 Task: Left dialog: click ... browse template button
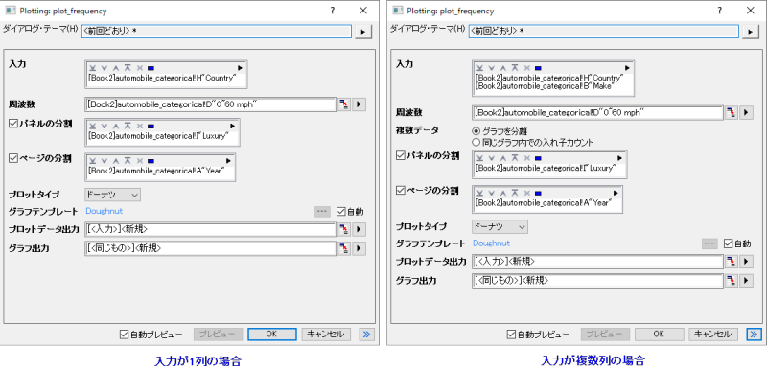click(x=321, y=212)
